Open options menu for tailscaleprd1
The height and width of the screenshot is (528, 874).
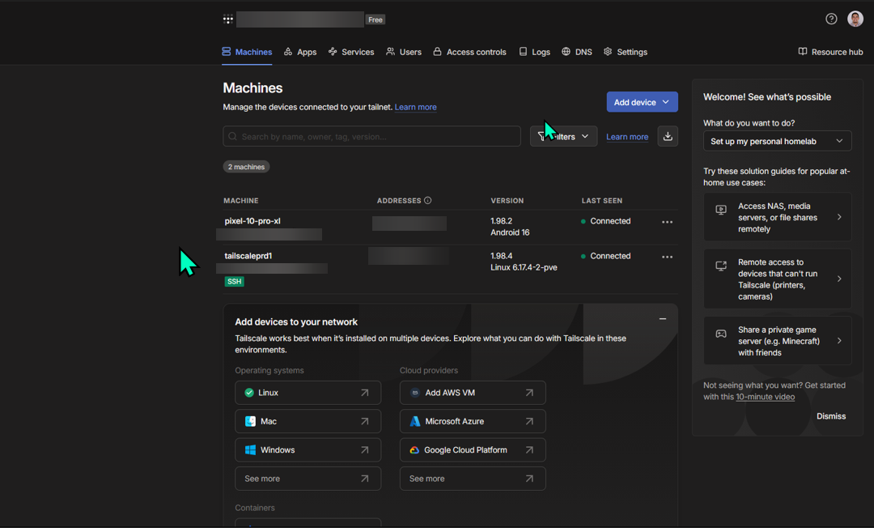[667, 257]
